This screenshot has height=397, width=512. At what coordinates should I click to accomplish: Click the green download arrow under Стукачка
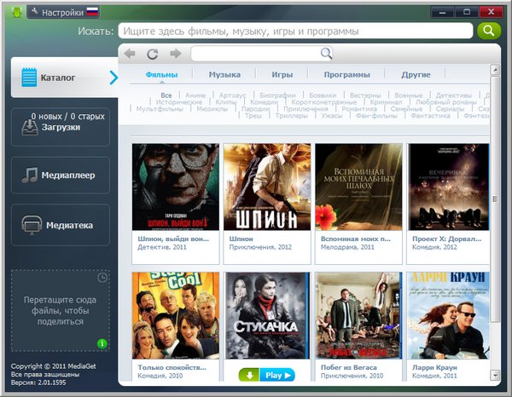tap(248, 374)
